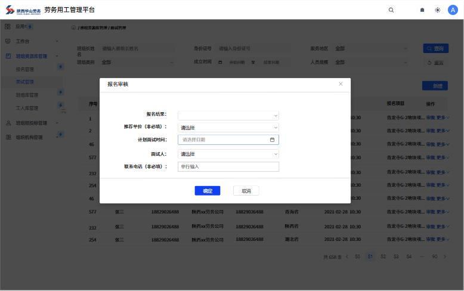Expand the 组织机构管理 sidebar menu
Screen dimensions: 464x291
pyautogui.click(x=29, y=137)
